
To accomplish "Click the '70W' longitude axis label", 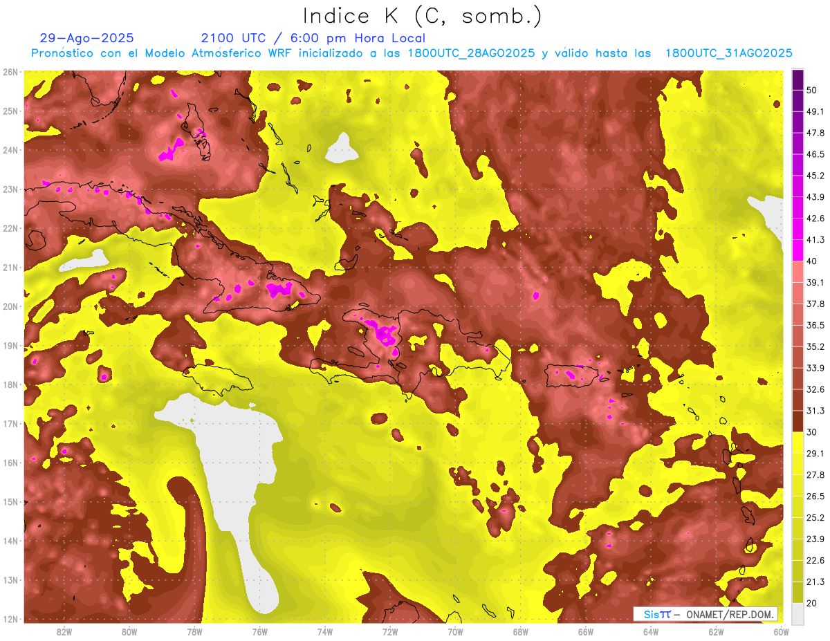I will point(455,632).
